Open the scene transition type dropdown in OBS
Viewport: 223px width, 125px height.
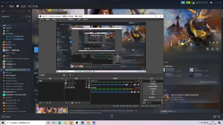pyautogui.click(x=152, y=100)
